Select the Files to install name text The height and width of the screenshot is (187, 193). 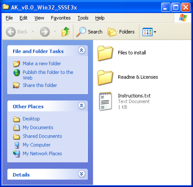132,53
